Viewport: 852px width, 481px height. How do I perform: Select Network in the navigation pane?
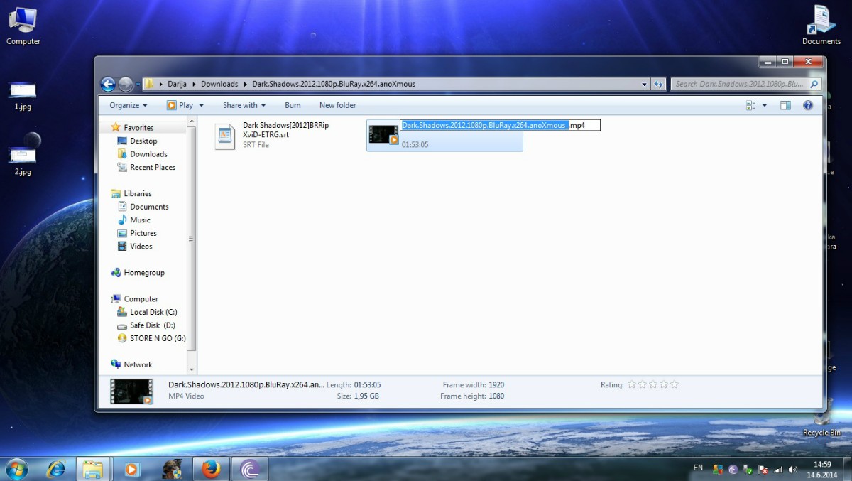[x=138, y=364]
